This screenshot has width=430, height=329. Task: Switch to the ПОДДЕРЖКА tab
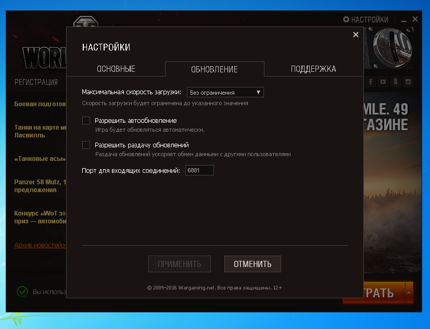[x=313, y=69]
